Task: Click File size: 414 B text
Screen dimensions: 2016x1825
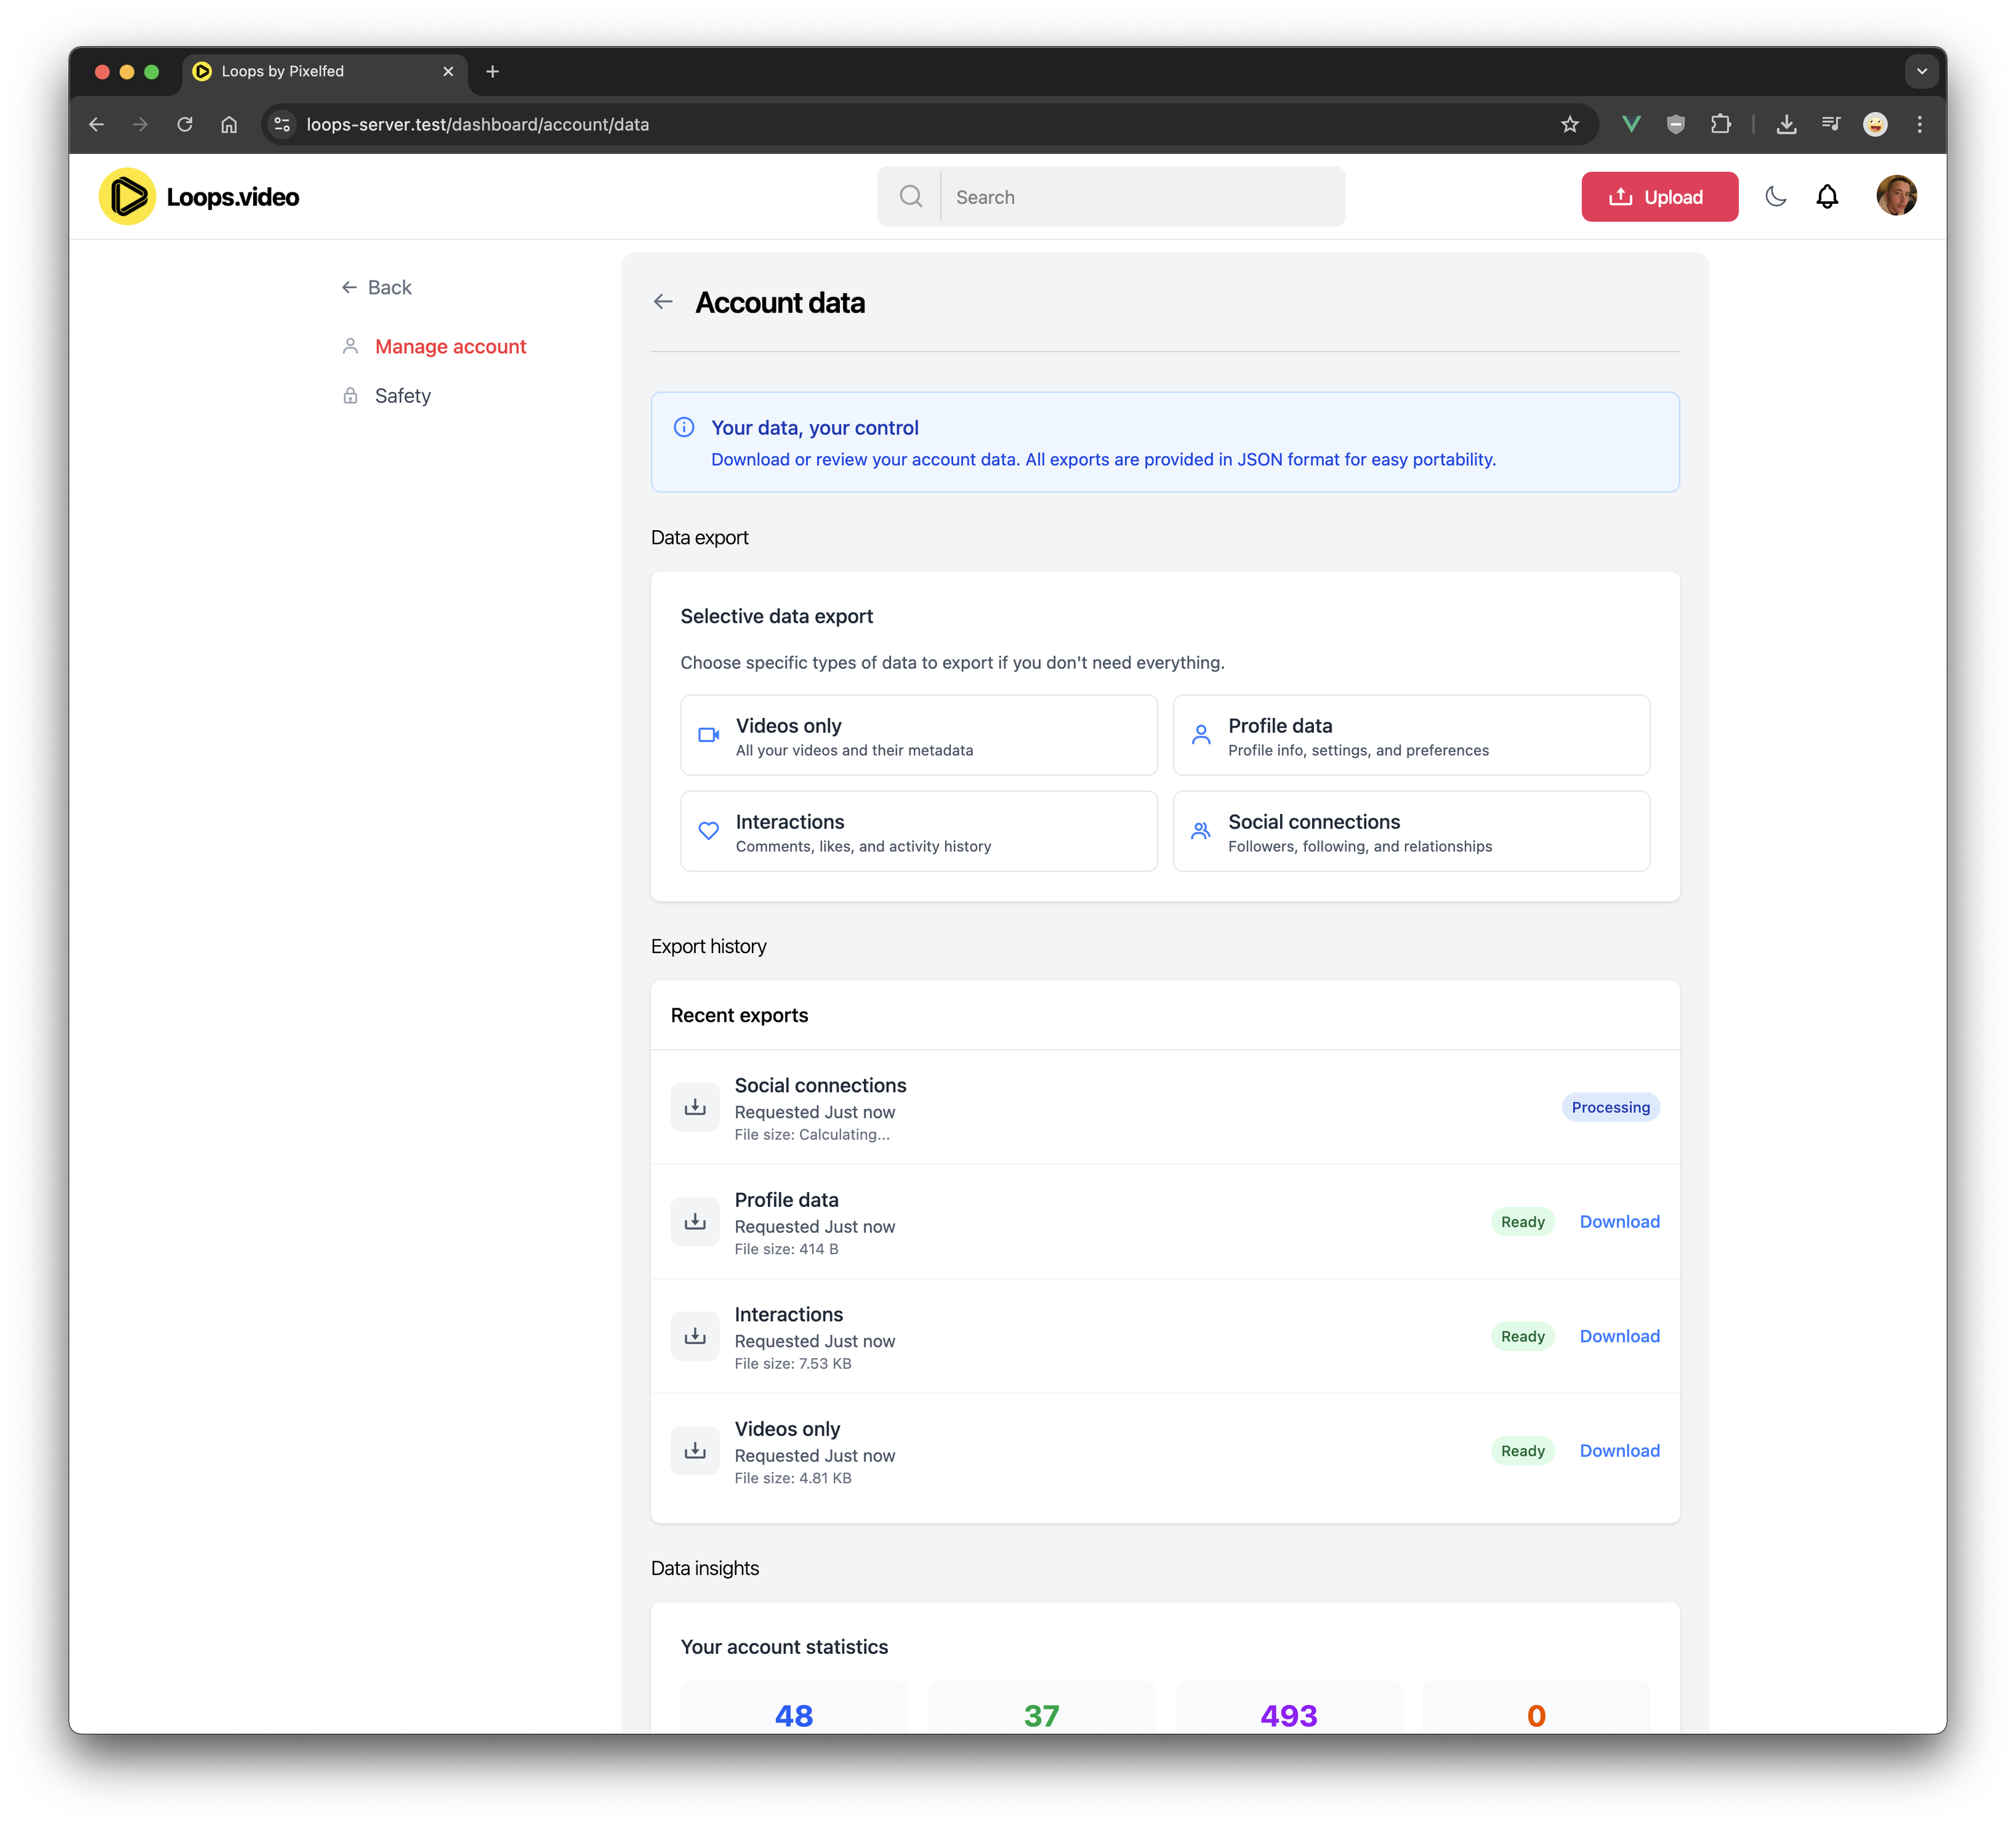Action: [786, 1250]
